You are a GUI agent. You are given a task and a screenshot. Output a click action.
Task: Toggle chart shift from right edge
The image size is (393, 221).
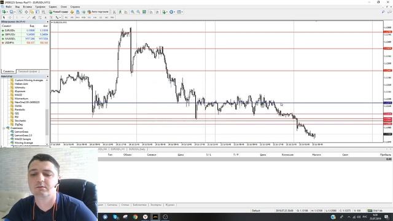157,12
